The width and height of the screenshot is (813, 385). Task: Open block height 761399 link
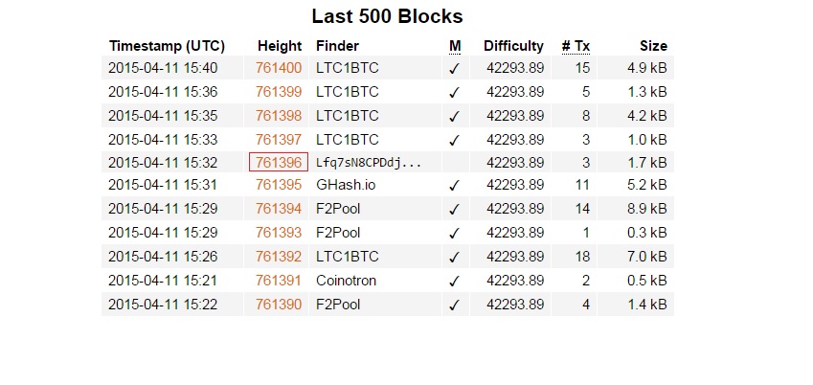279,92
